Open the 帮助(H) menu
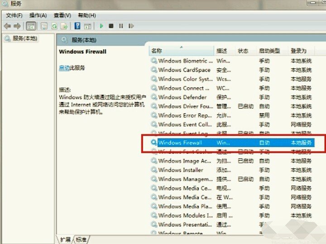 (x=87, y=15)
